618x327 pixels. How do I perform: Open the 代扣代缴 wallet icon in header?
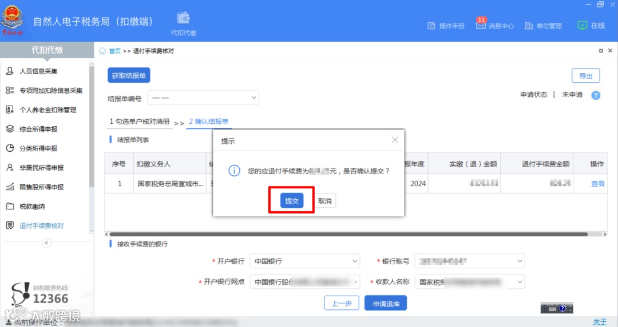pyautogui.click(x=184, y=18)
